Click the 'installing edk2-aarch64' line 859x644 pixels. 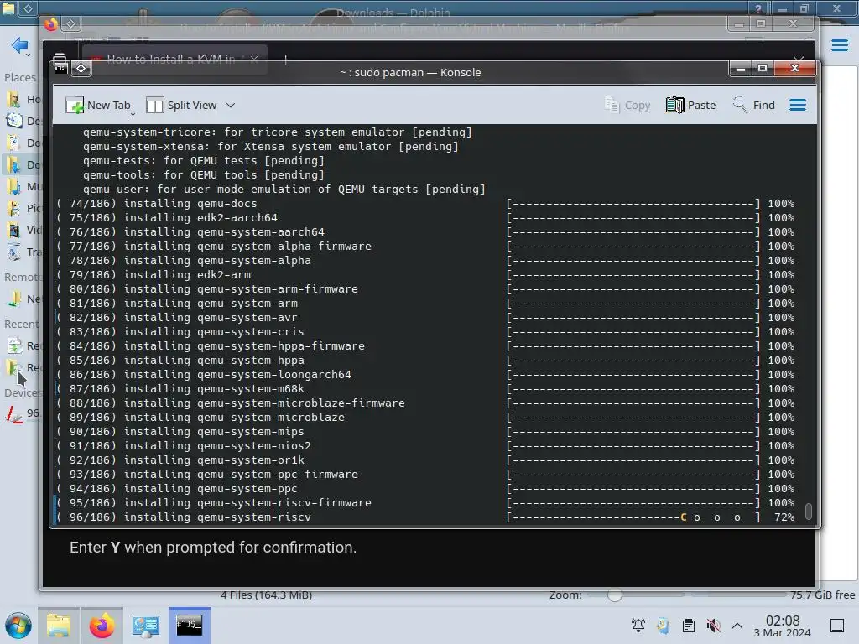tap(425, 218)
